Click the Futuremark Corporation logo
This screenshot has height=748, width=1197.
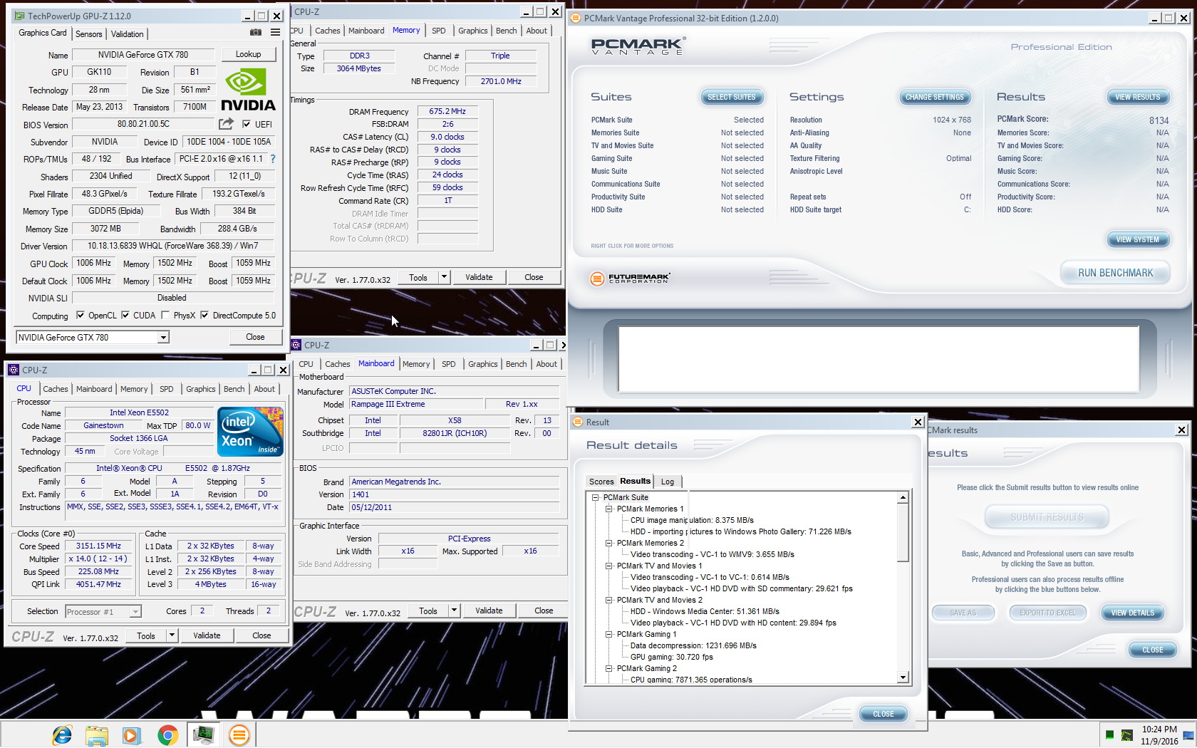pyautogui.click(x=631, y=279)
